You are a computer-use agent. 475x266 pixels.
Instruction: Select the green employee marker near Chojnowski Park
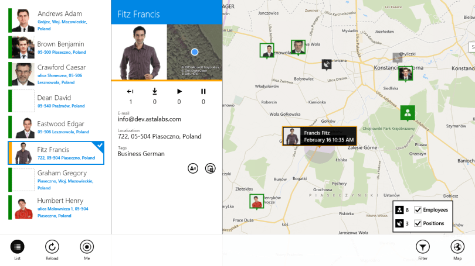click(408, 113)
